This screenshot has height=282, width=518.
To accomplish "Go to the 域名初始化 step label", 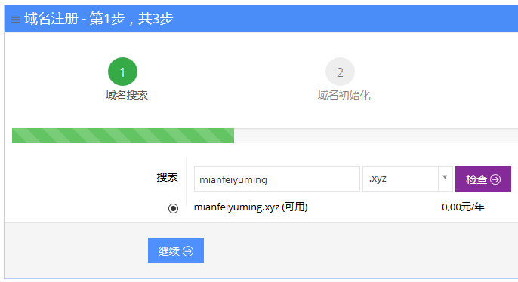I will pos(344,95).
